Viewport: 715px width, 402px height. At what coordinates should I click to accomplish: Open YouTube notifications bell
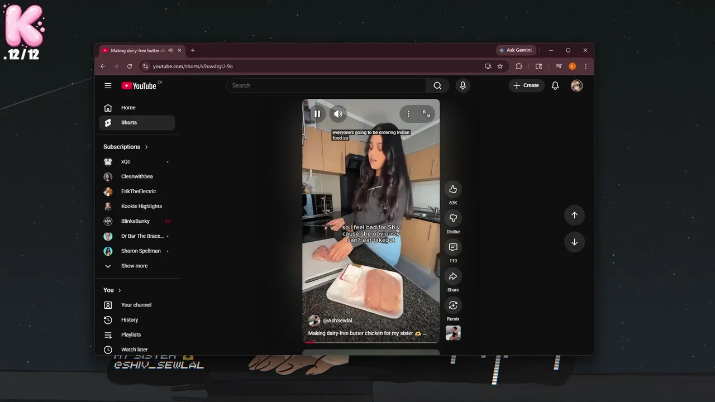click(x=555, y=85)
